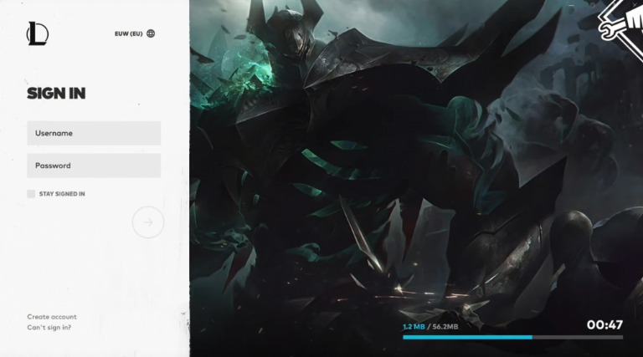Focus the Password input field
Image resolution: width=643 pixels, height=357 pixels.
pos(94,166)
